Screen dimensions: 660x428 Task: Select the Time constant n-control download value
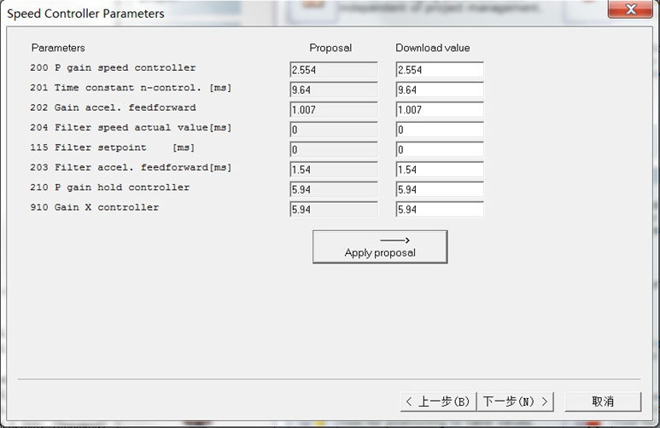tap(440, 90)
